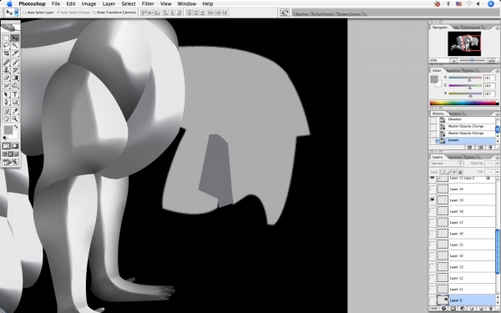This screenshot has height=313, width=501.
Task: Open the History panel options menu
Action: 497,114
